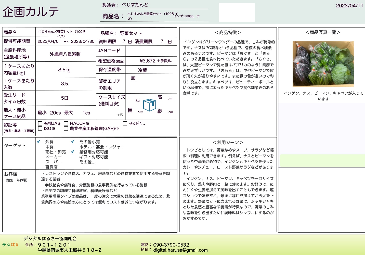The width and height of the screenshot is (365, 255).
Task: Click the white blank box in header
Action: coord(237,12)
